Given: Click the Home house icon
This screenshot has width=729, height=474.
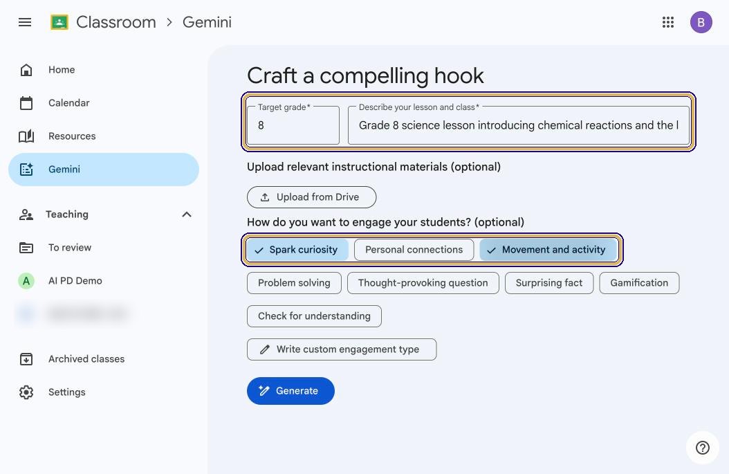Looking at the screenshot, I should [26, 70].
